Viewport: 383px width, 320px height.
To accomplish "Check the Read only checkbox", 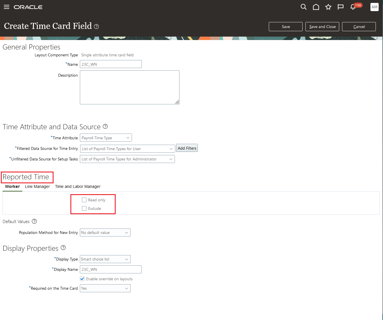I will [x=84, y=200].
